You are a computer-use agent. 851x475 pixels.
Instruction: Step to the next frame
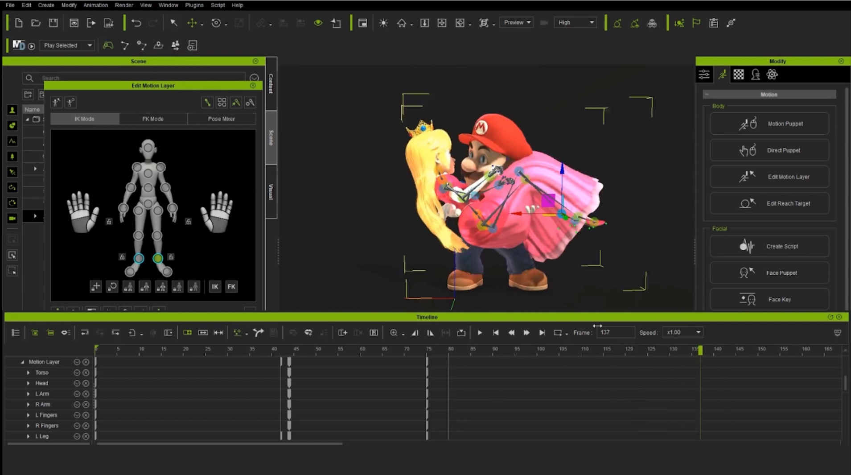click(x=526, y=333)
